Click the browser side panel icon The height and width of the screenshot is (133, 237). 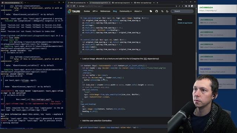(189, 6)
